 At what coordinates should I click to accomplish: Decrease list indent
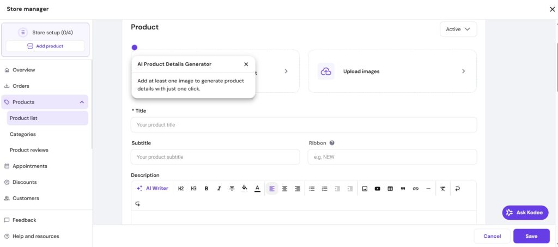[x=337, y=189]
